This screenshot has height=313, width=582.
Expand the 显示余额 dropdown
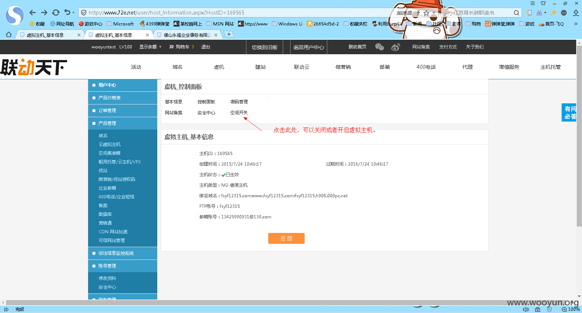[x=150, y=47]
